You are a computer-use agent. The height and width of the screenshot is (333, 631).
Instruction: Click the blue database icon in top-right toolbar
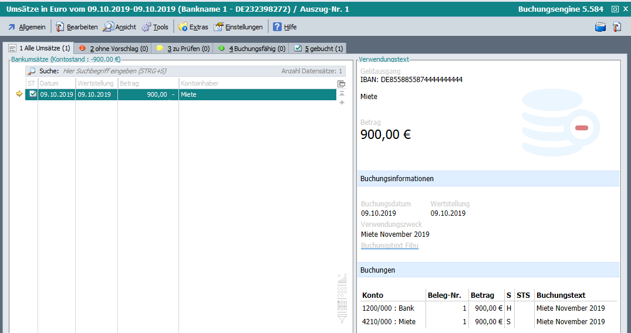coord(600,27)
